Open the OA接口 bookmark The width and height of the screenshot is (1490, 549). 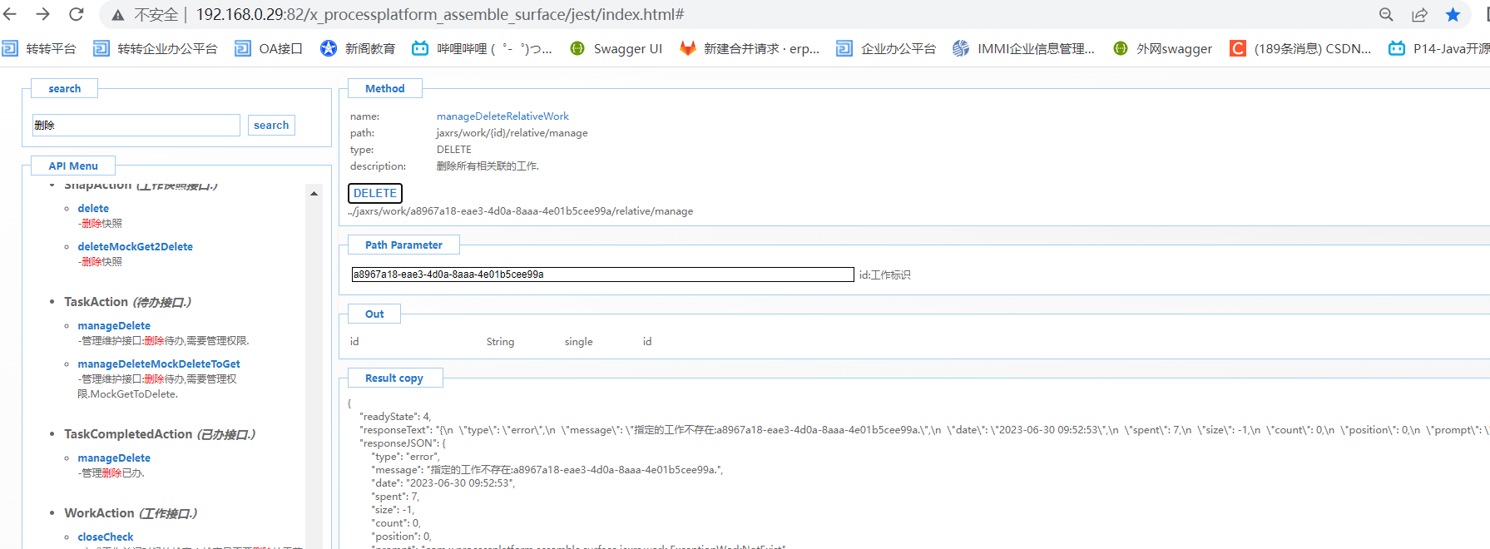click(269, 48)
